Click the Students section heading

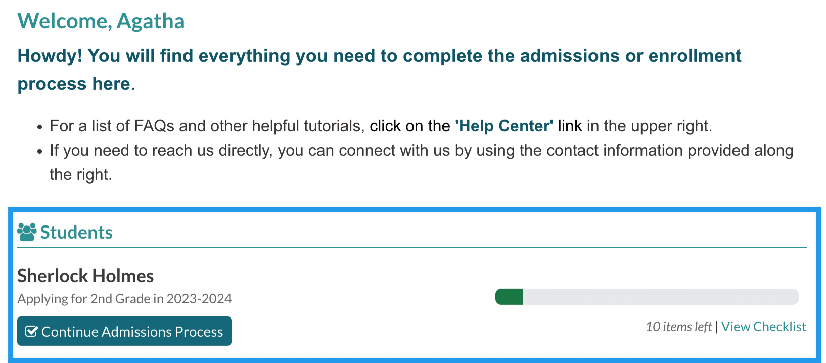coord(76,233)
